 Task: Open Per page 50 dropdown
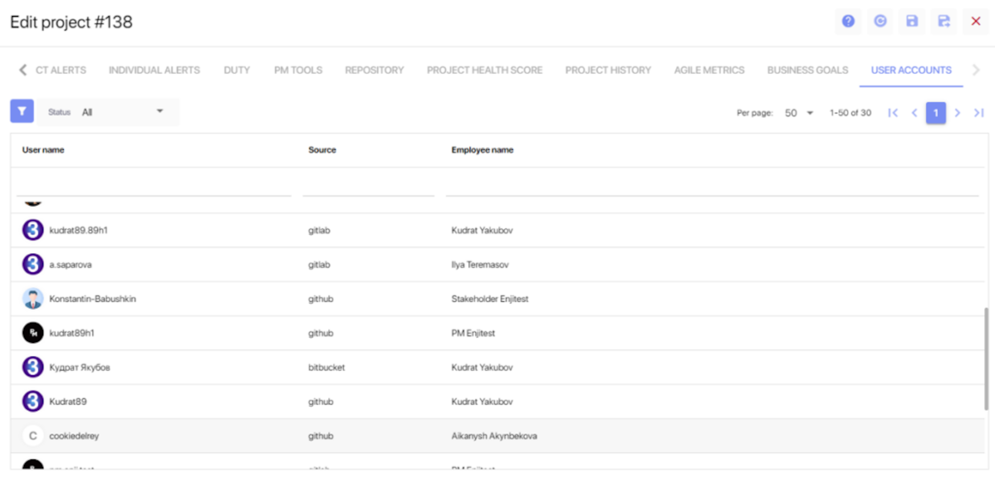799,113
